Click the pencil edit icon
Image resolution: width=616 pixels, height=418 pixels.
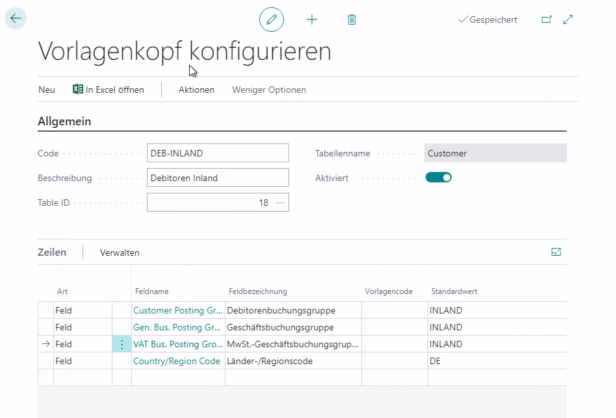pos(272,19)
